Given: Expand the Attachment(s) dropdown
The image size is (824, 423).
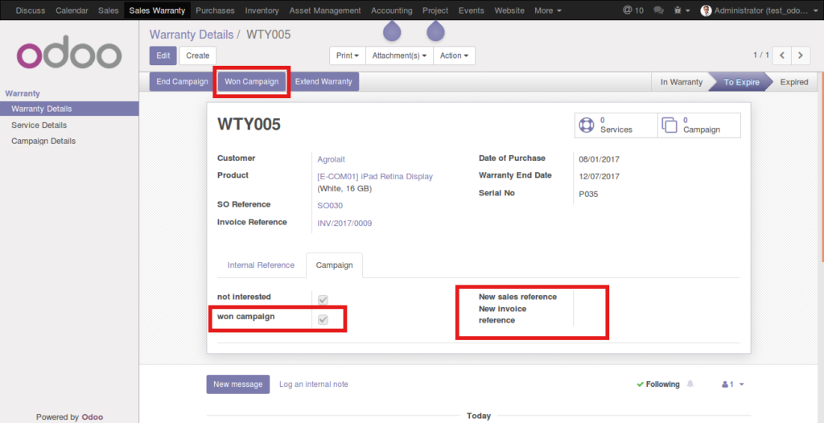Looking at the screenshot, I should point(399,55).
